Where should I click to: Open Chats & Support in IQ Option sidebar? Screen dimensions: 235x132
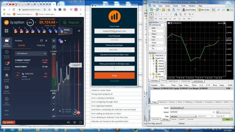click(7, 66)
